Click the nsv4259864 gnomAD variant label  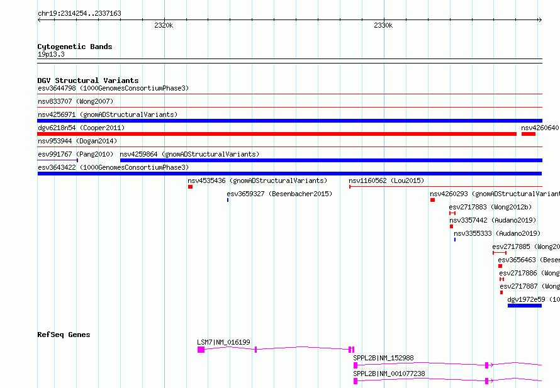[189, 154]
